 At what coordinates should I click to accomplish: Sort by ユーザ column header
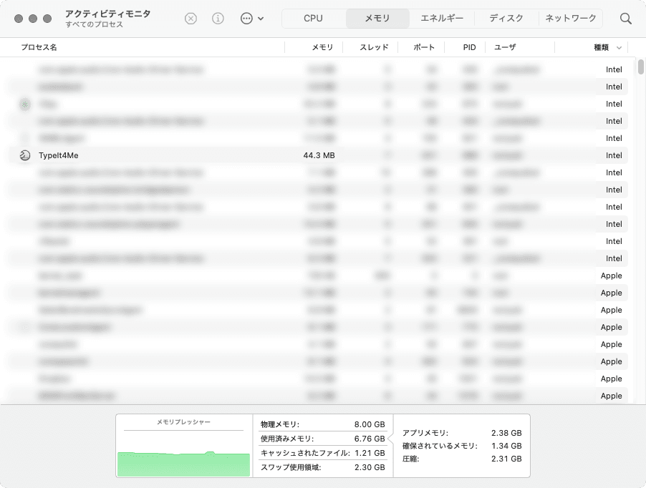(x=504, y=47)
